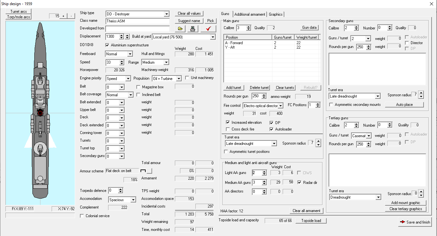Click Save and finish with red arrow
Viewport: 437px width, 236px height.
pyautogui.click(x=415, y=222)
